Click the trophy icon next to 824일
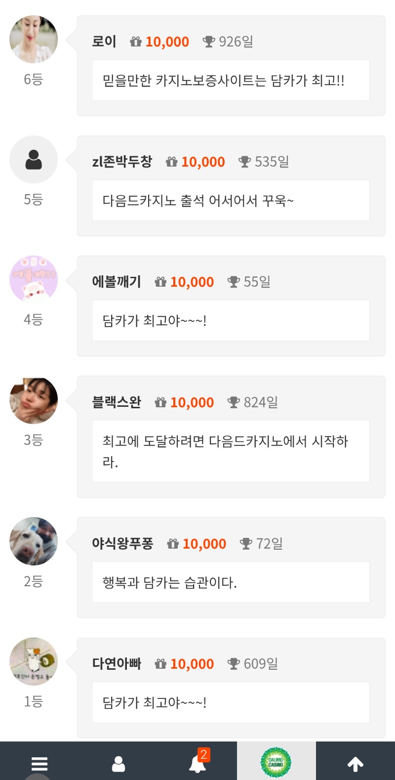 [x=234, y=402]
